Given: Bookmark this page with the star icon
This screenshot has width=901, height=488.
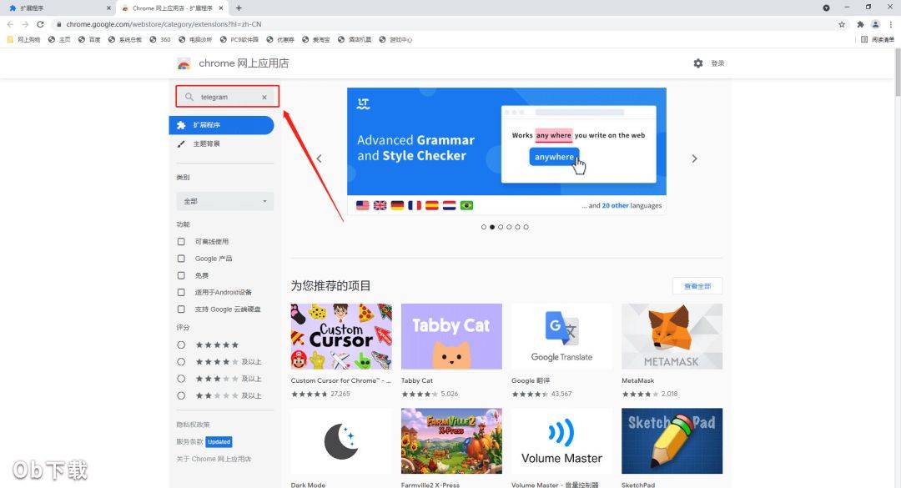Looking at the screenshot, I should [842, 24].
